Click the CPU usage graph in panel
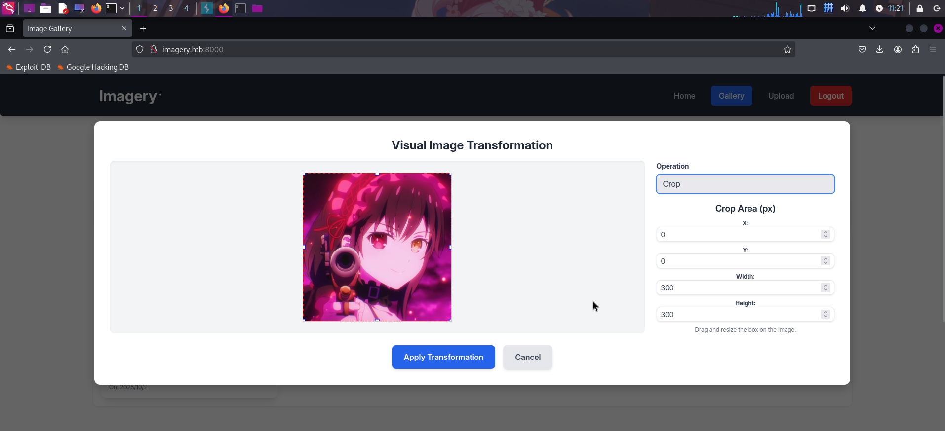 pos(767,9)
